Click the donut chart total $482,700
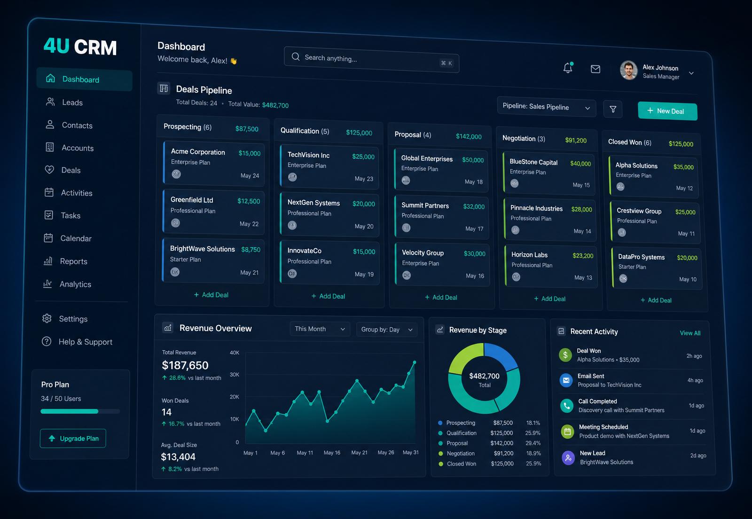The height and width of the screenshot is (519, 752). (484, 376)
